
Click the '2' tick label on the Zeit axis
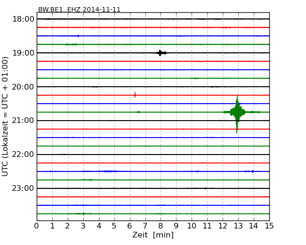[x=67, y=226]
